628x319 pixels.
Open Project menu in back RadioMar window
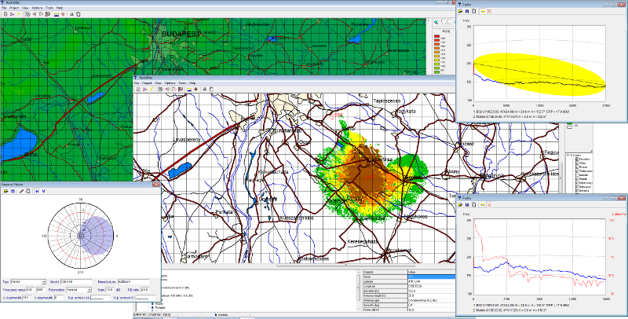pos(14,8)
